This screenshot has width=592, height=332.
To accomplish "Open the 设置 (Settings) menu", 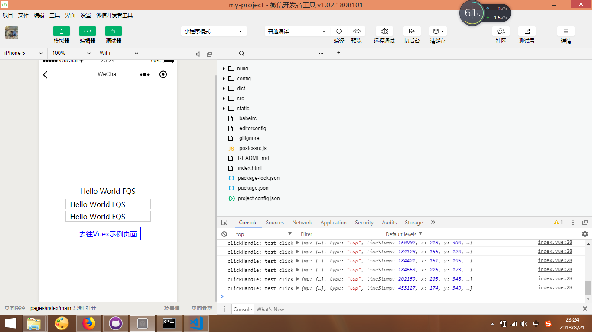I will click(86, 15).
